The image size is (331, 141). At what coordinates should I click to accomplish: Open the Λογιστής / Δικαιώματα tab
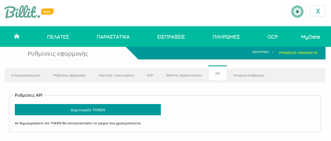[x=116, y=75]
